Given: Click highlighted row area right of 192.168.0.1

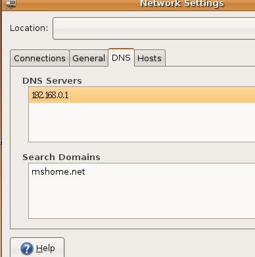Looking at the screenshot, I should click(x=162, y=95).
